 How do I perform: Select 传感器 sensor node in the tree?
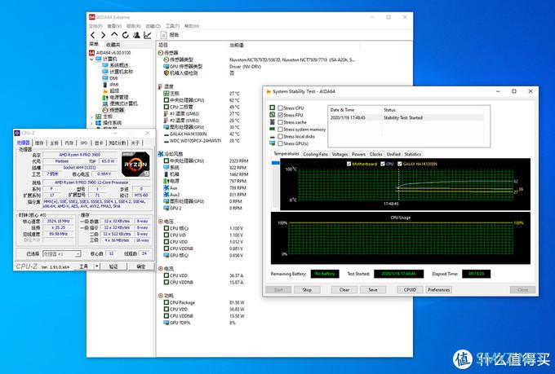[117, 110]
